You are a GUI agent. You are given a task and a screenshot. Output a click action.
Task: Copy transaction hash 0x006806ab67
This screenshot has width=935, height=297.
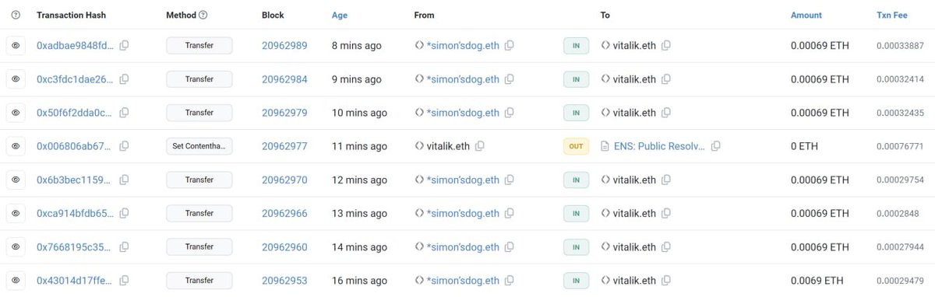point(124,146)
